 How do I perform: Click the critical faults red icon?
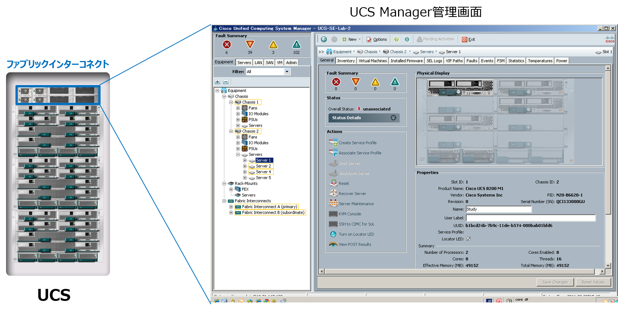point(227,44)
